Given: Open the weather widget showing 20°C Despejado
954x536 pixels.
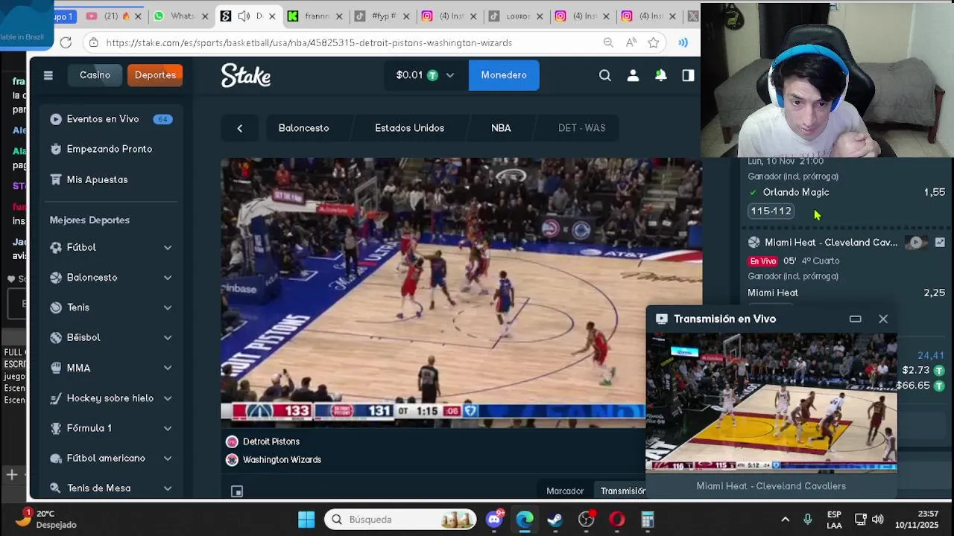Looking at the screenshot, I should (x=46, y=519).
